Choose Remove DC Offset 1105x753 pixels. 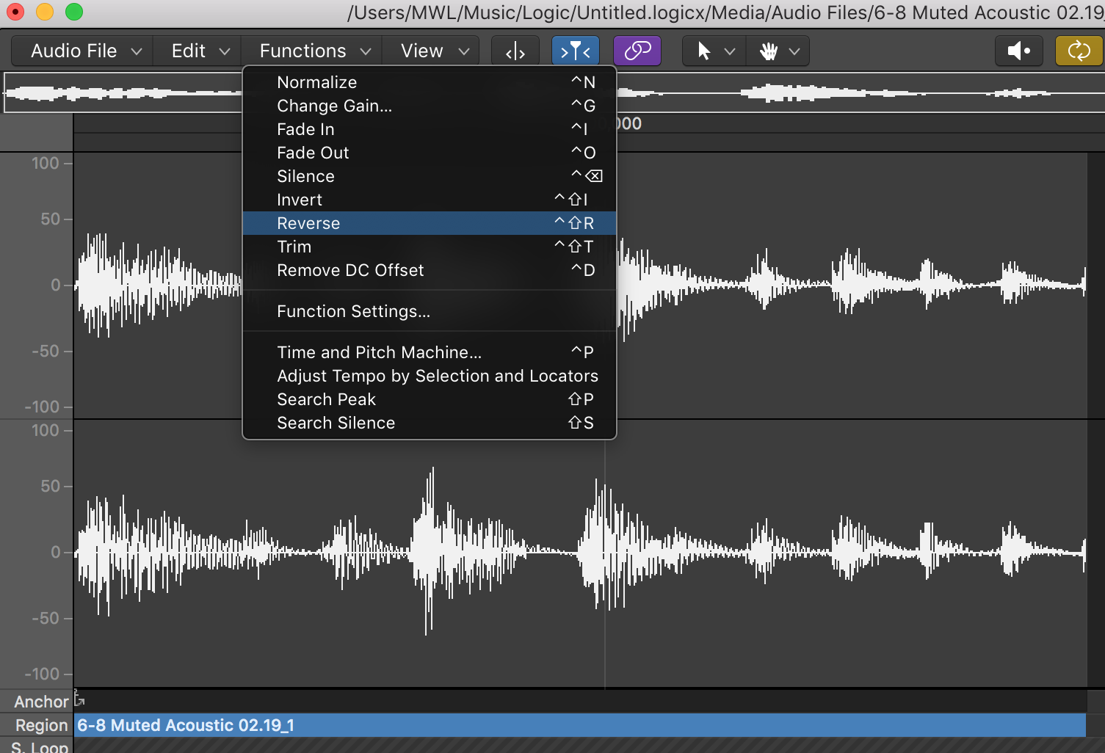pyautogui.click(x=430, y=270)
